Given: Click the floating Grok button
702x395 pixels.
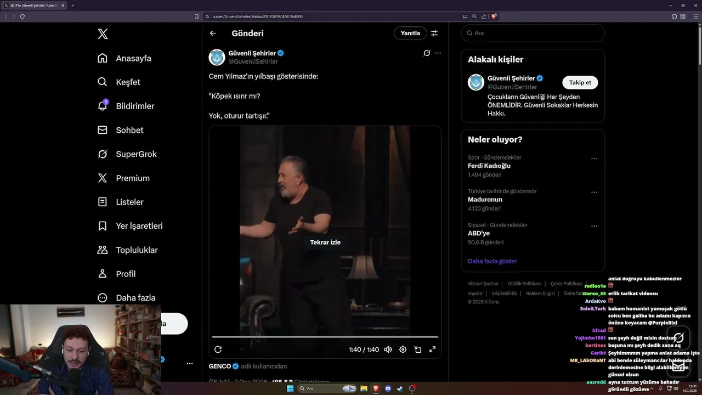Looking at the screenshot, I should (x=678, y=337).
